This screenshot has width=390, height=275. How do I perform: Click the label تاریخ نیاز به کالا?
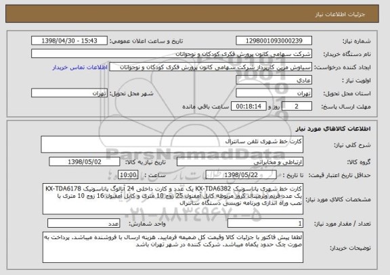[146, 162]
